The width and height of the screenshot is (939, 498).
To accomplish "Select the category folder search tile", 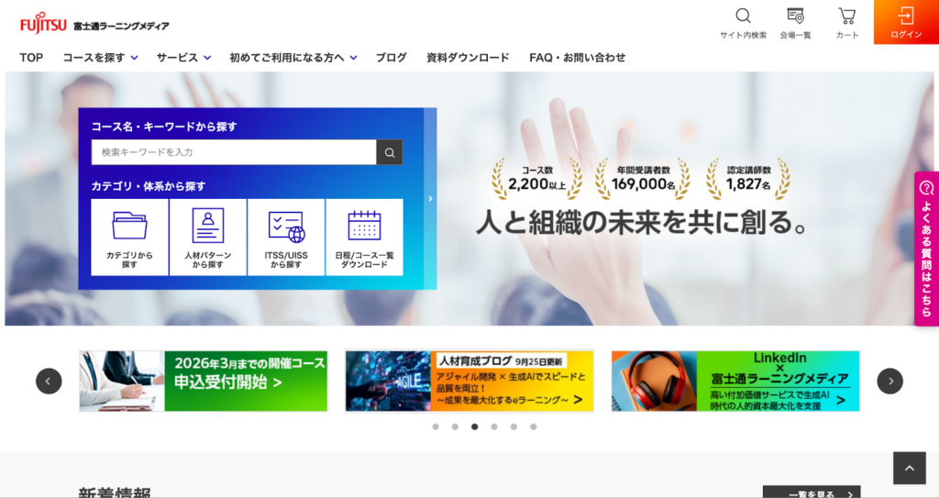I will click(x=130, y=237).
